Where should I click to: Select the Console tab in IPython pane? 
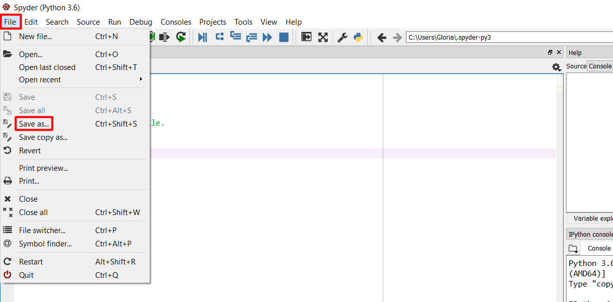point(599,248)
